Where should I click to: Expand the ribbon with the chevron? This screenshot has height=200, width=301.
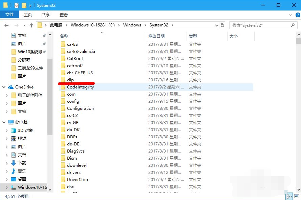290,15
